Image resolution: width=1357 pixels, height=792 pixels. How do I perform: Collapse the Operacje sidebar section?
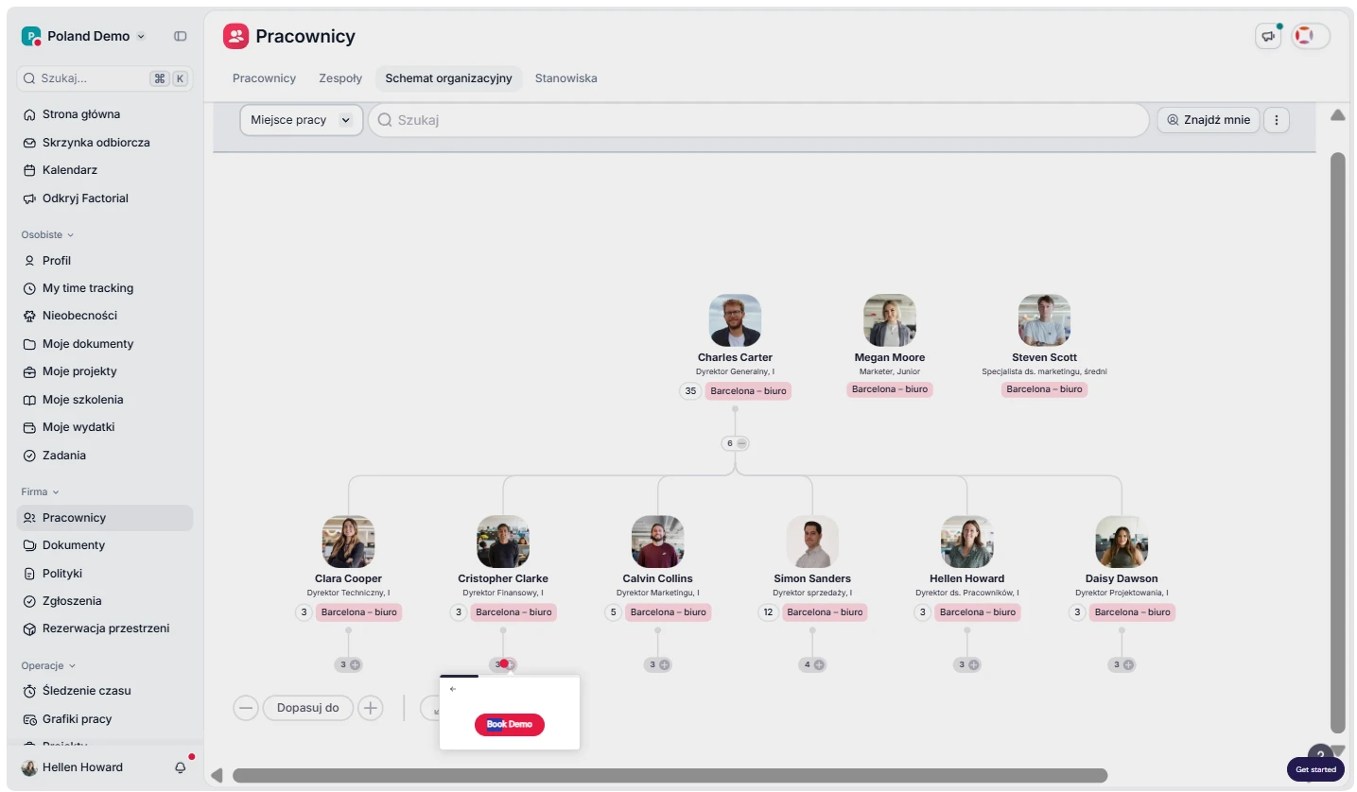(48, 665)
